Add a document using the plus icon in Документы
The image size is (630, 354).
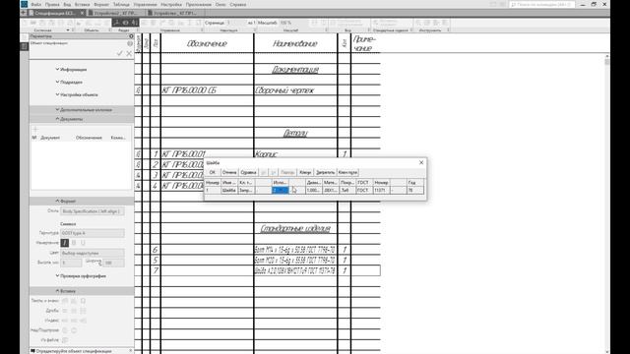35,129
